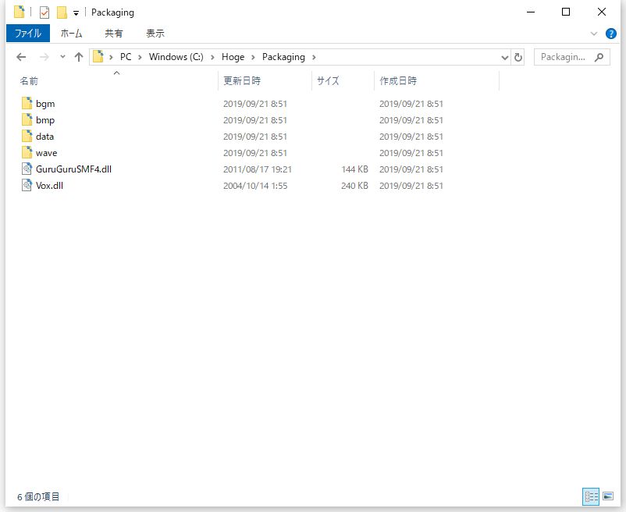This screenshot has height=512, width=626.
Task: Switch to details view layout
Action: (x=591, y=496)
